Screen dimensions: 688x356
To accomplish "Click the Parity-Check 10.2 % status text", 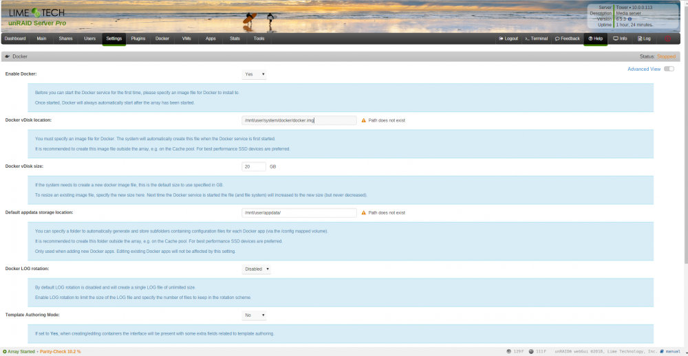I will tap(61, 352).
